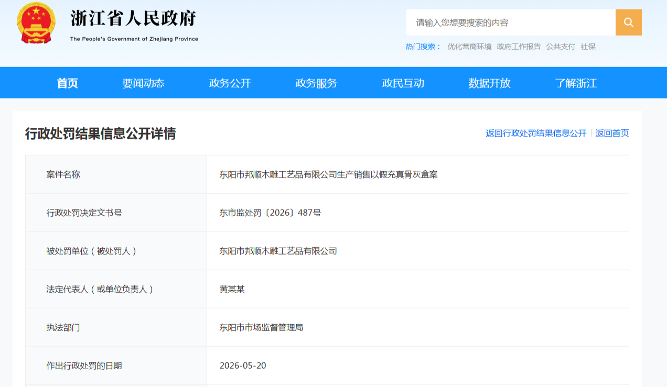Select the page heading 行政处罚结果信息公开详情

(x=101, y=134)
